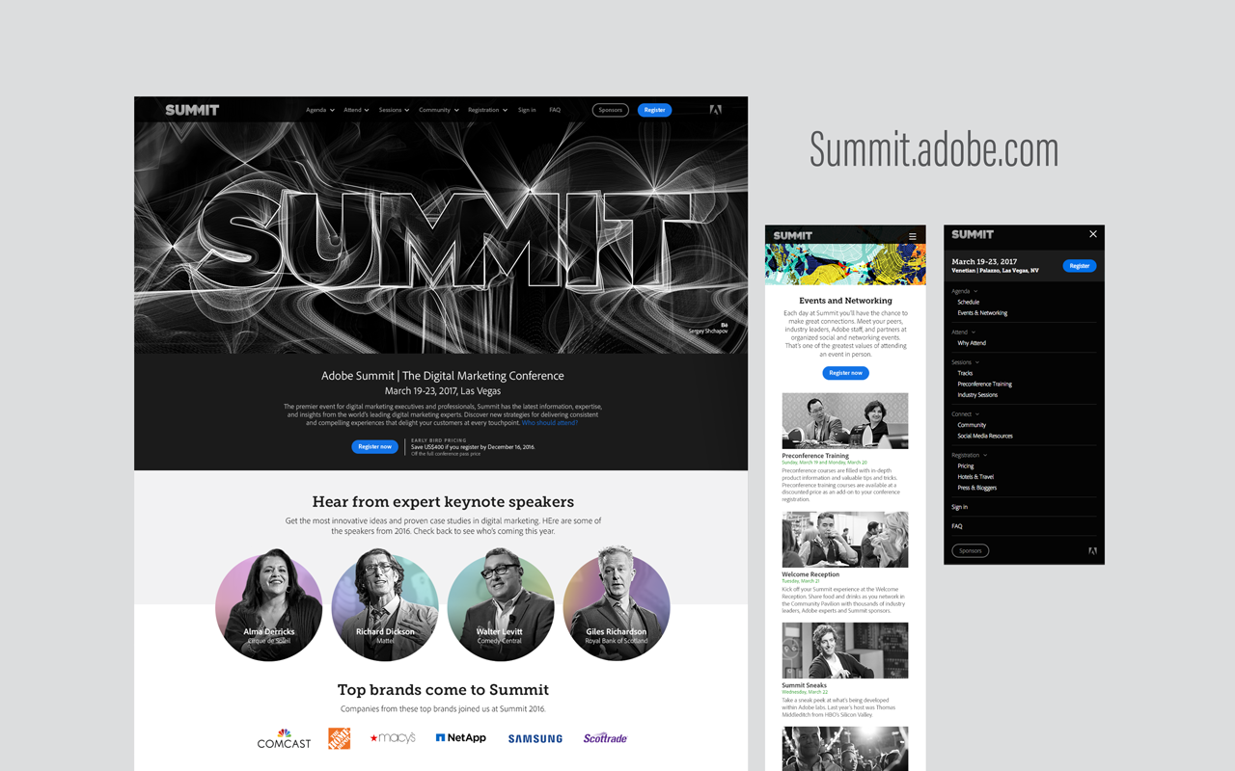Click the Behance credit Sergey Shchapov

708,329
